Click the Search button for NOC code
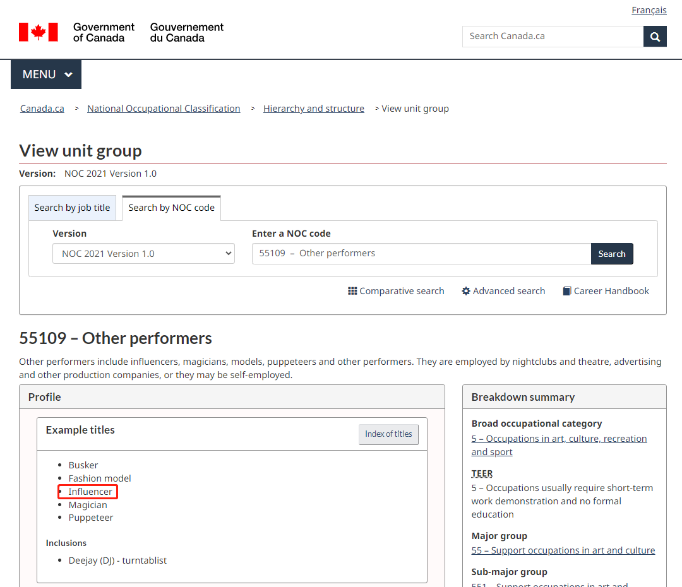Screen dimensions: 682x587 tap(612, 254)
